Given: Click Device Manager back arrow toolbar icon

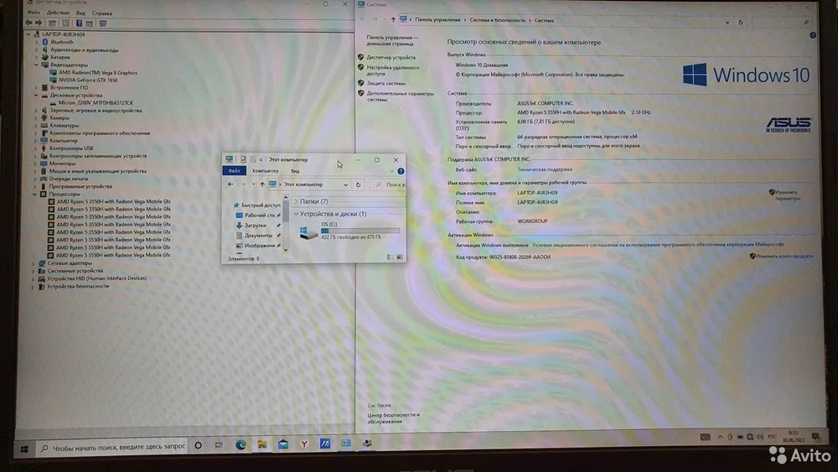Looking at the screenshot, I should [28, 23].
